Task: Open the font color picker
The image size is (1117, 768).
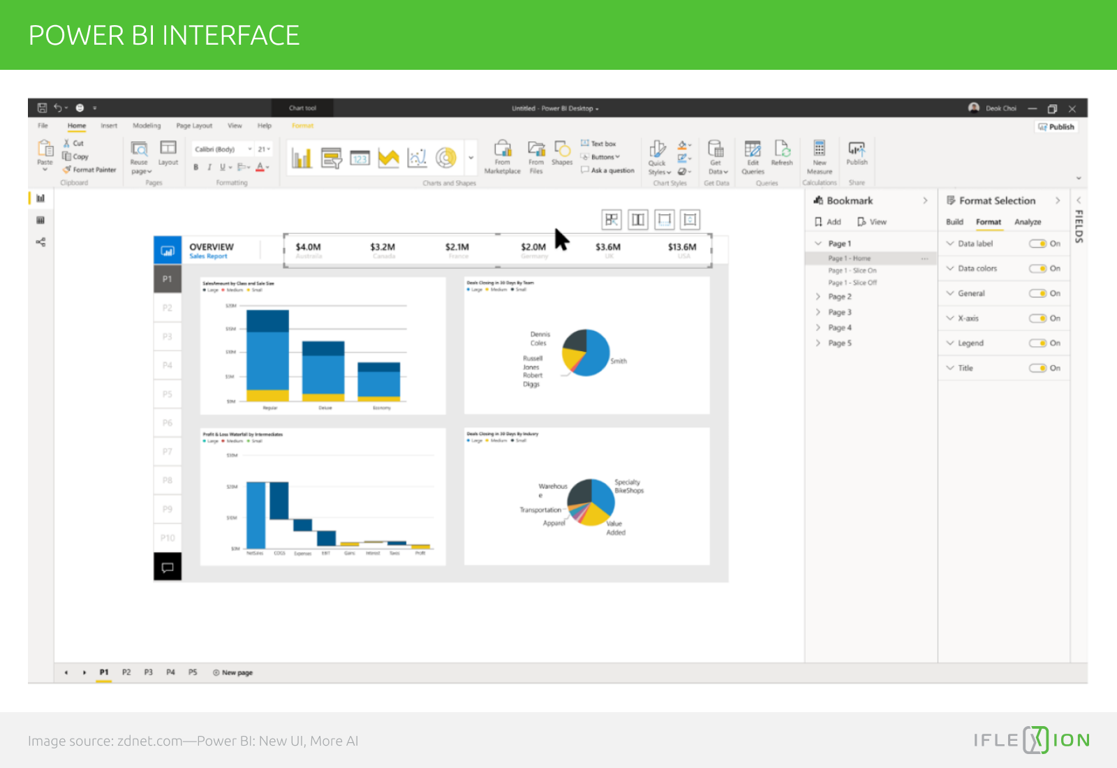Action: pyautogui.click(x=262, y=168)
